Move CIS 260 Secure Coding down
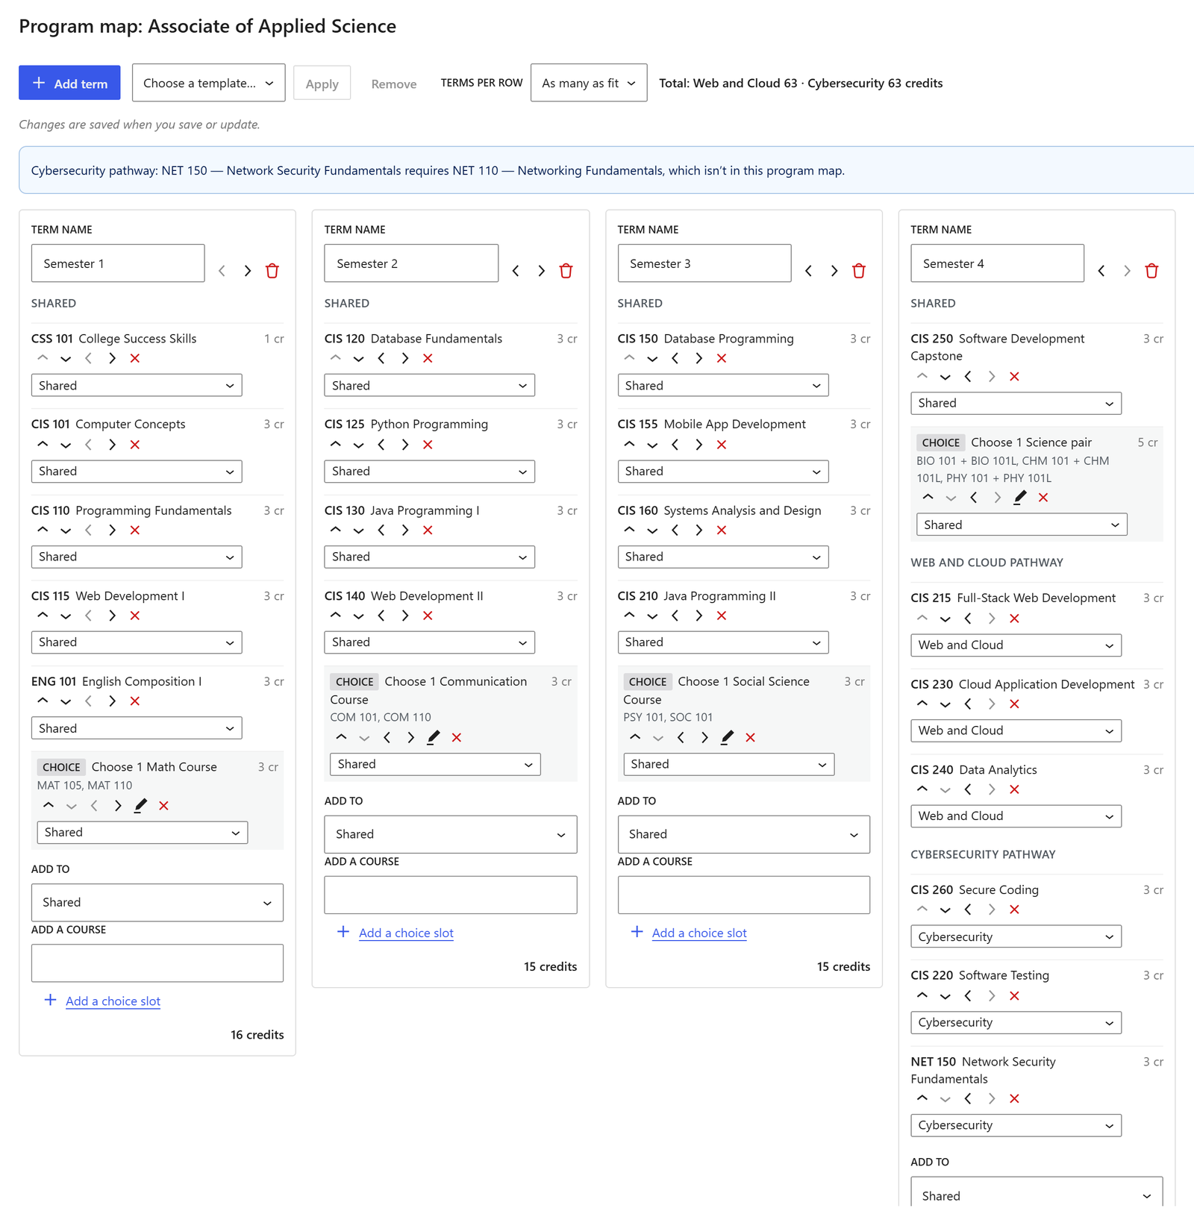1194x1208 pixels. click(945, 910)
